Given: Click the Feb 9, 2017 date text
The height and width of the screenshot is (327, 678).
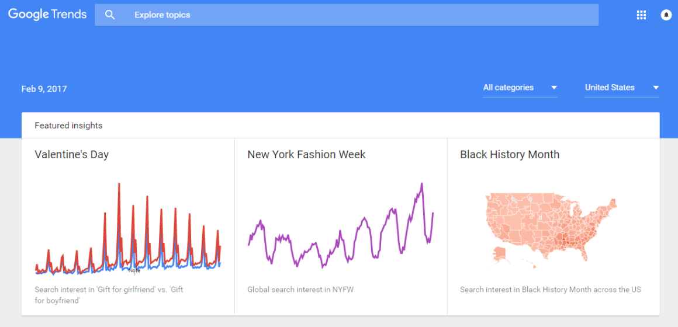Looking at the screenshot, I should [44, 89].
